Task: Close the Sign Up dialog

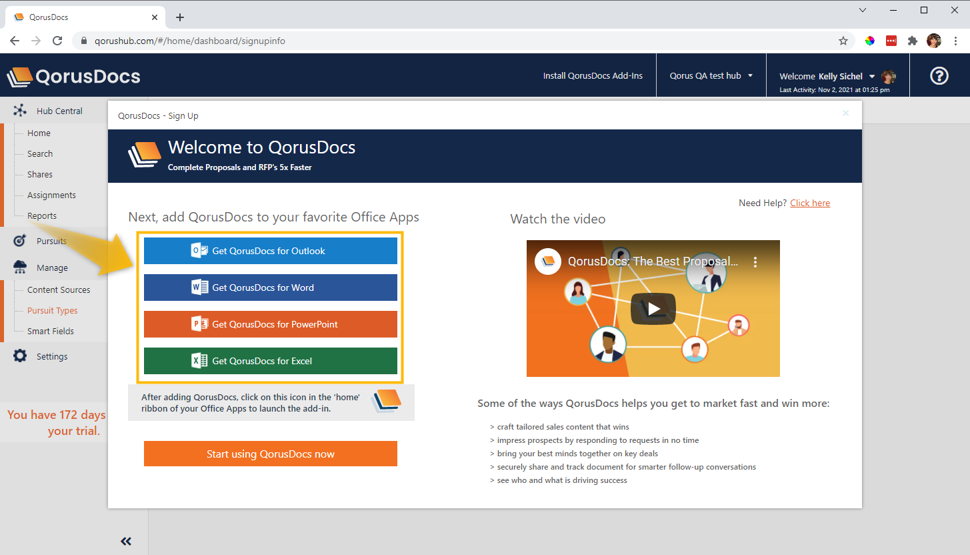Action: pyautogui.click(x=846, y=113)
